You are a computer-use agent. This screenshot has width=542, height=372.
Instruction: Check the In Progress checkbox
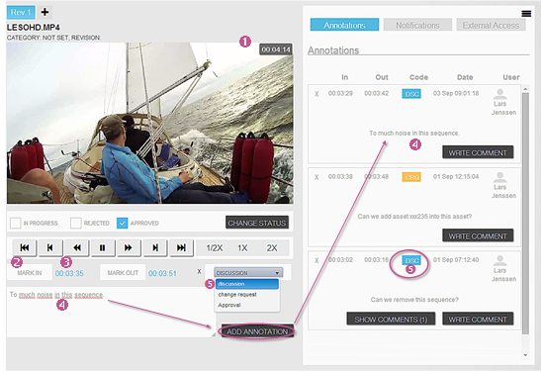pyautogui.click(x=15, y=223)
